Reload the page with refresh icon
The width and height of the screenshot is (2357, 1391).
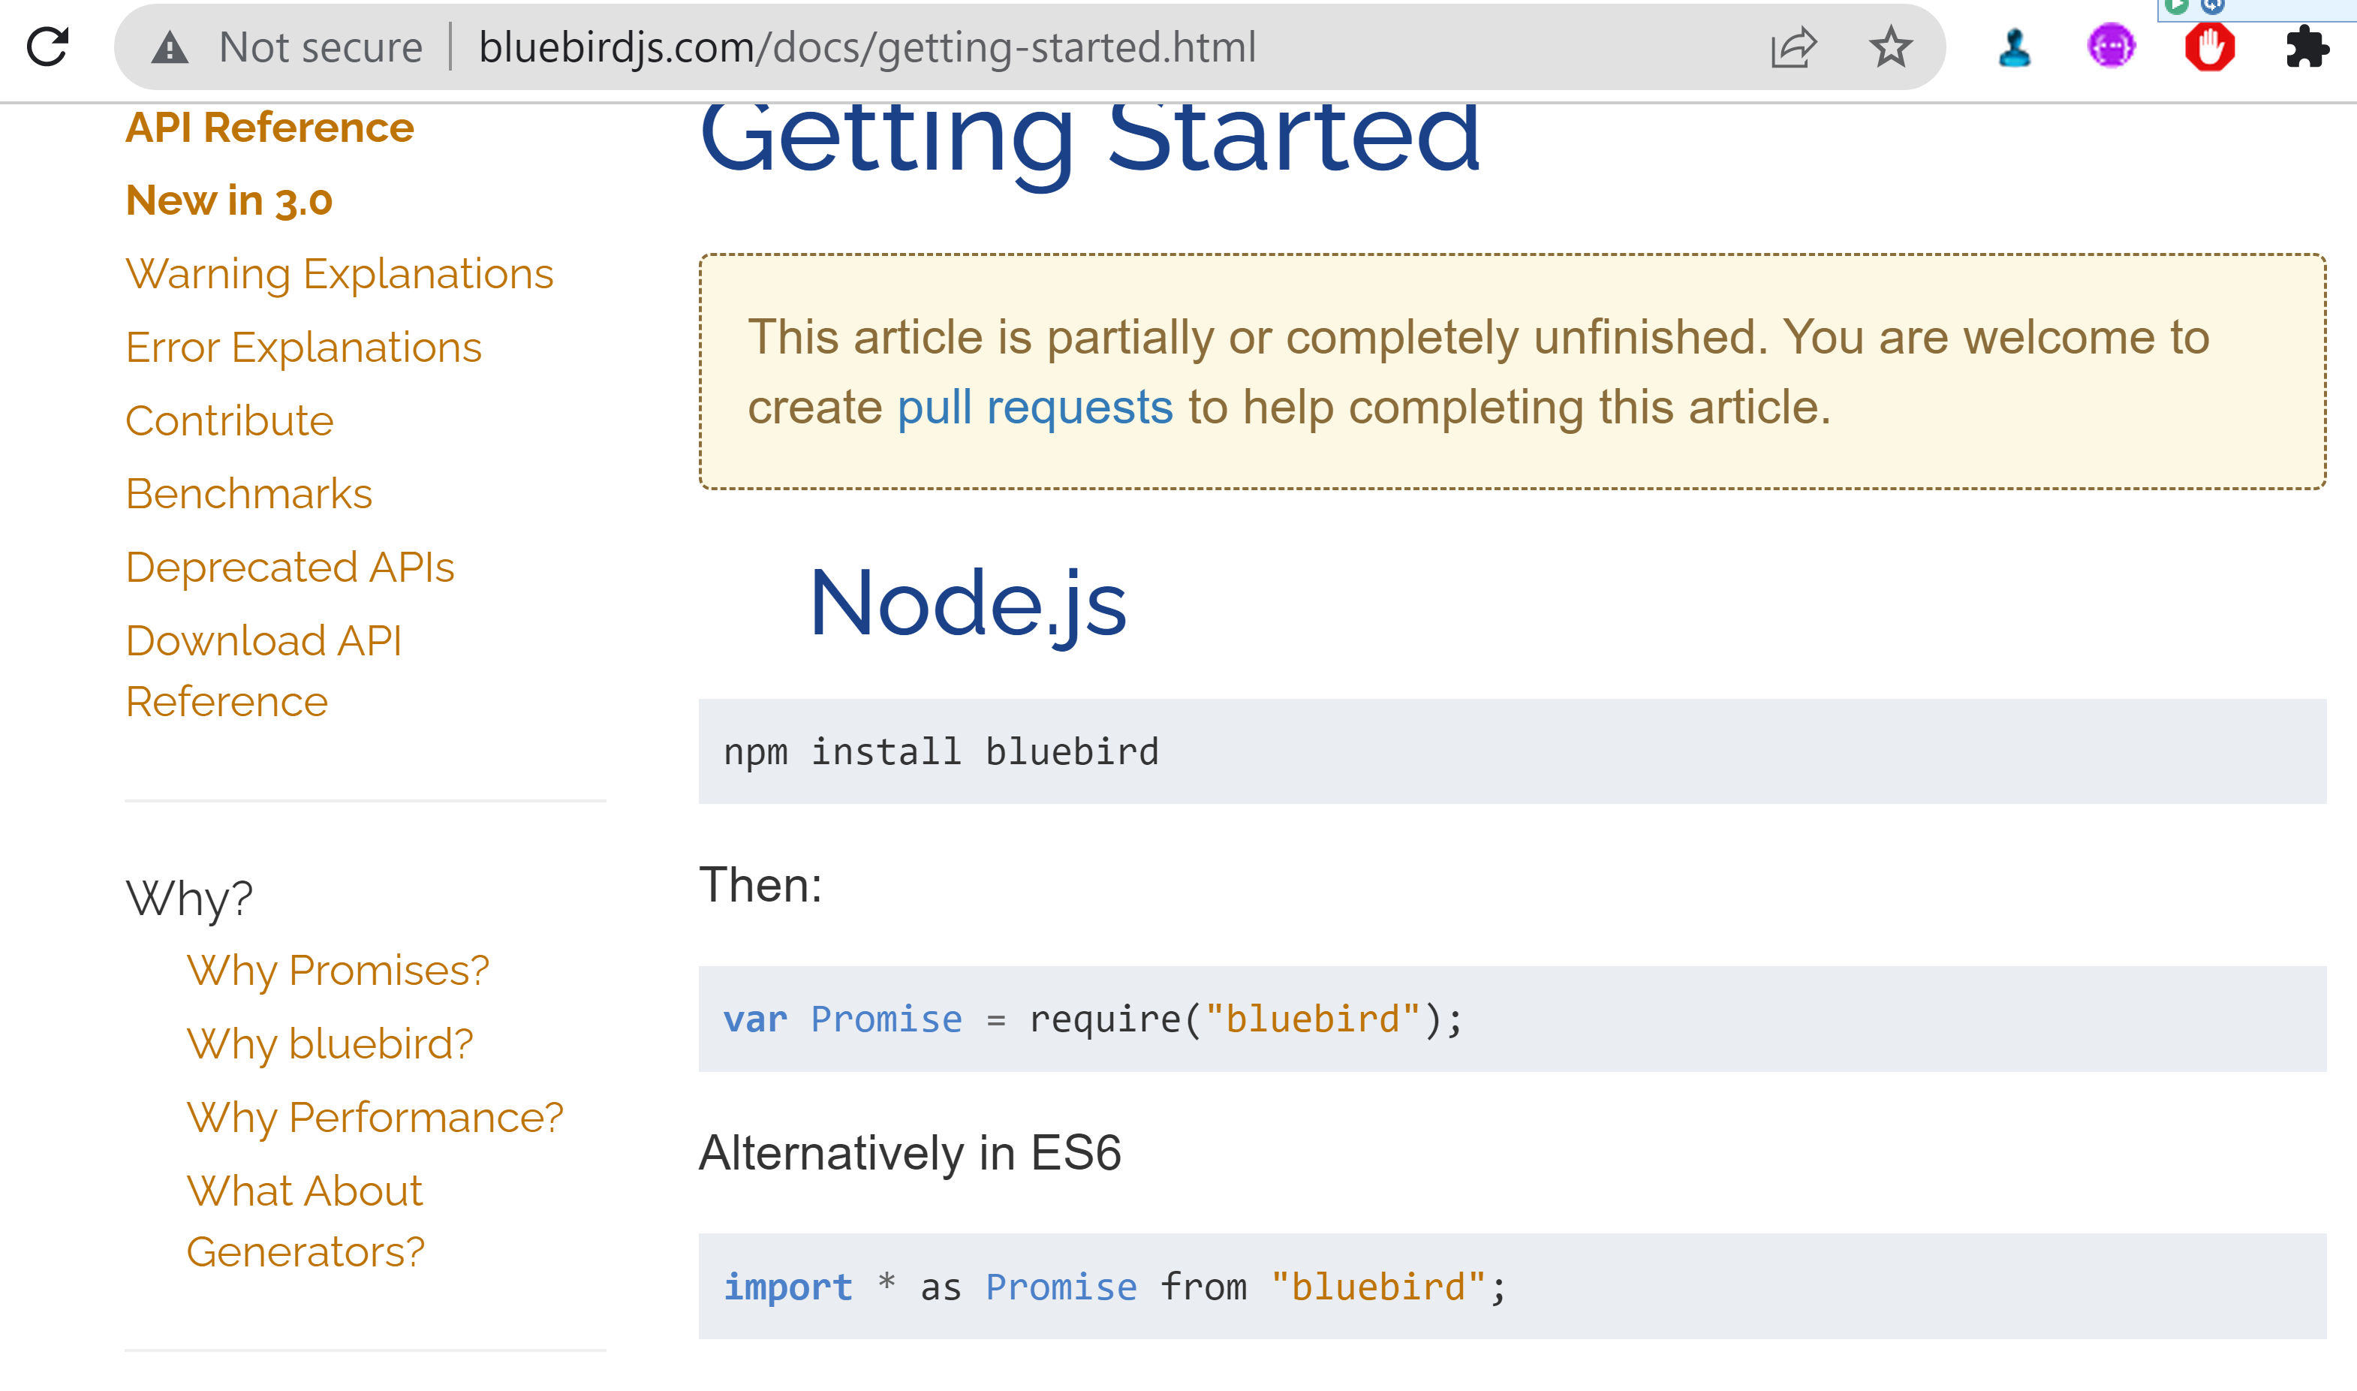48,47
